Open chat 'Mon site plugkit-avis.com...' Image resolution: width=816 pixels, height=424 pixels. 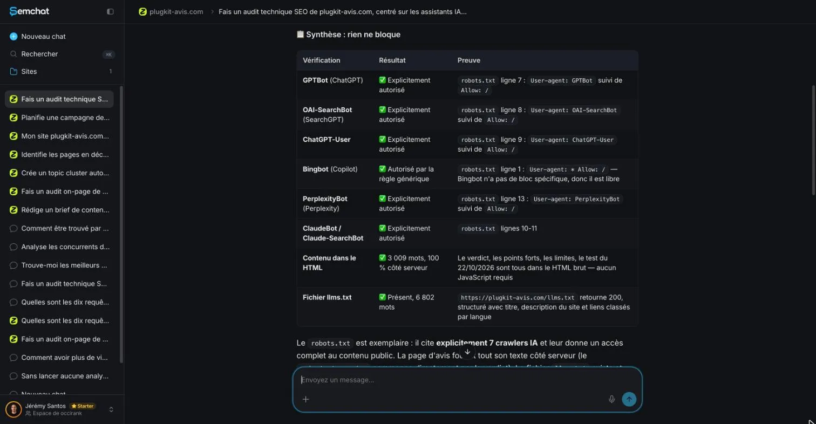(59, 136)
